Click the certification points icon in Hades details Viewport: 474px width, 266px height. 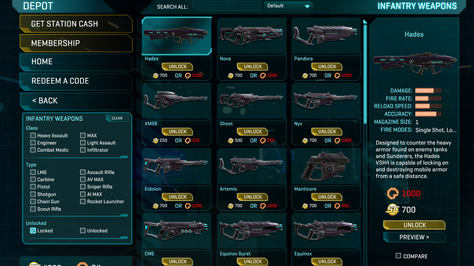pyautogui.click(x=393, y=193)
